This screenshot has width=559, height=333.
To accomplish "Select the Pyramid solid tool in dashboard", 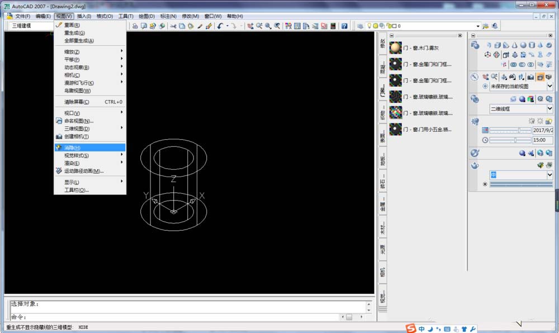I will [x=541, y=45].
